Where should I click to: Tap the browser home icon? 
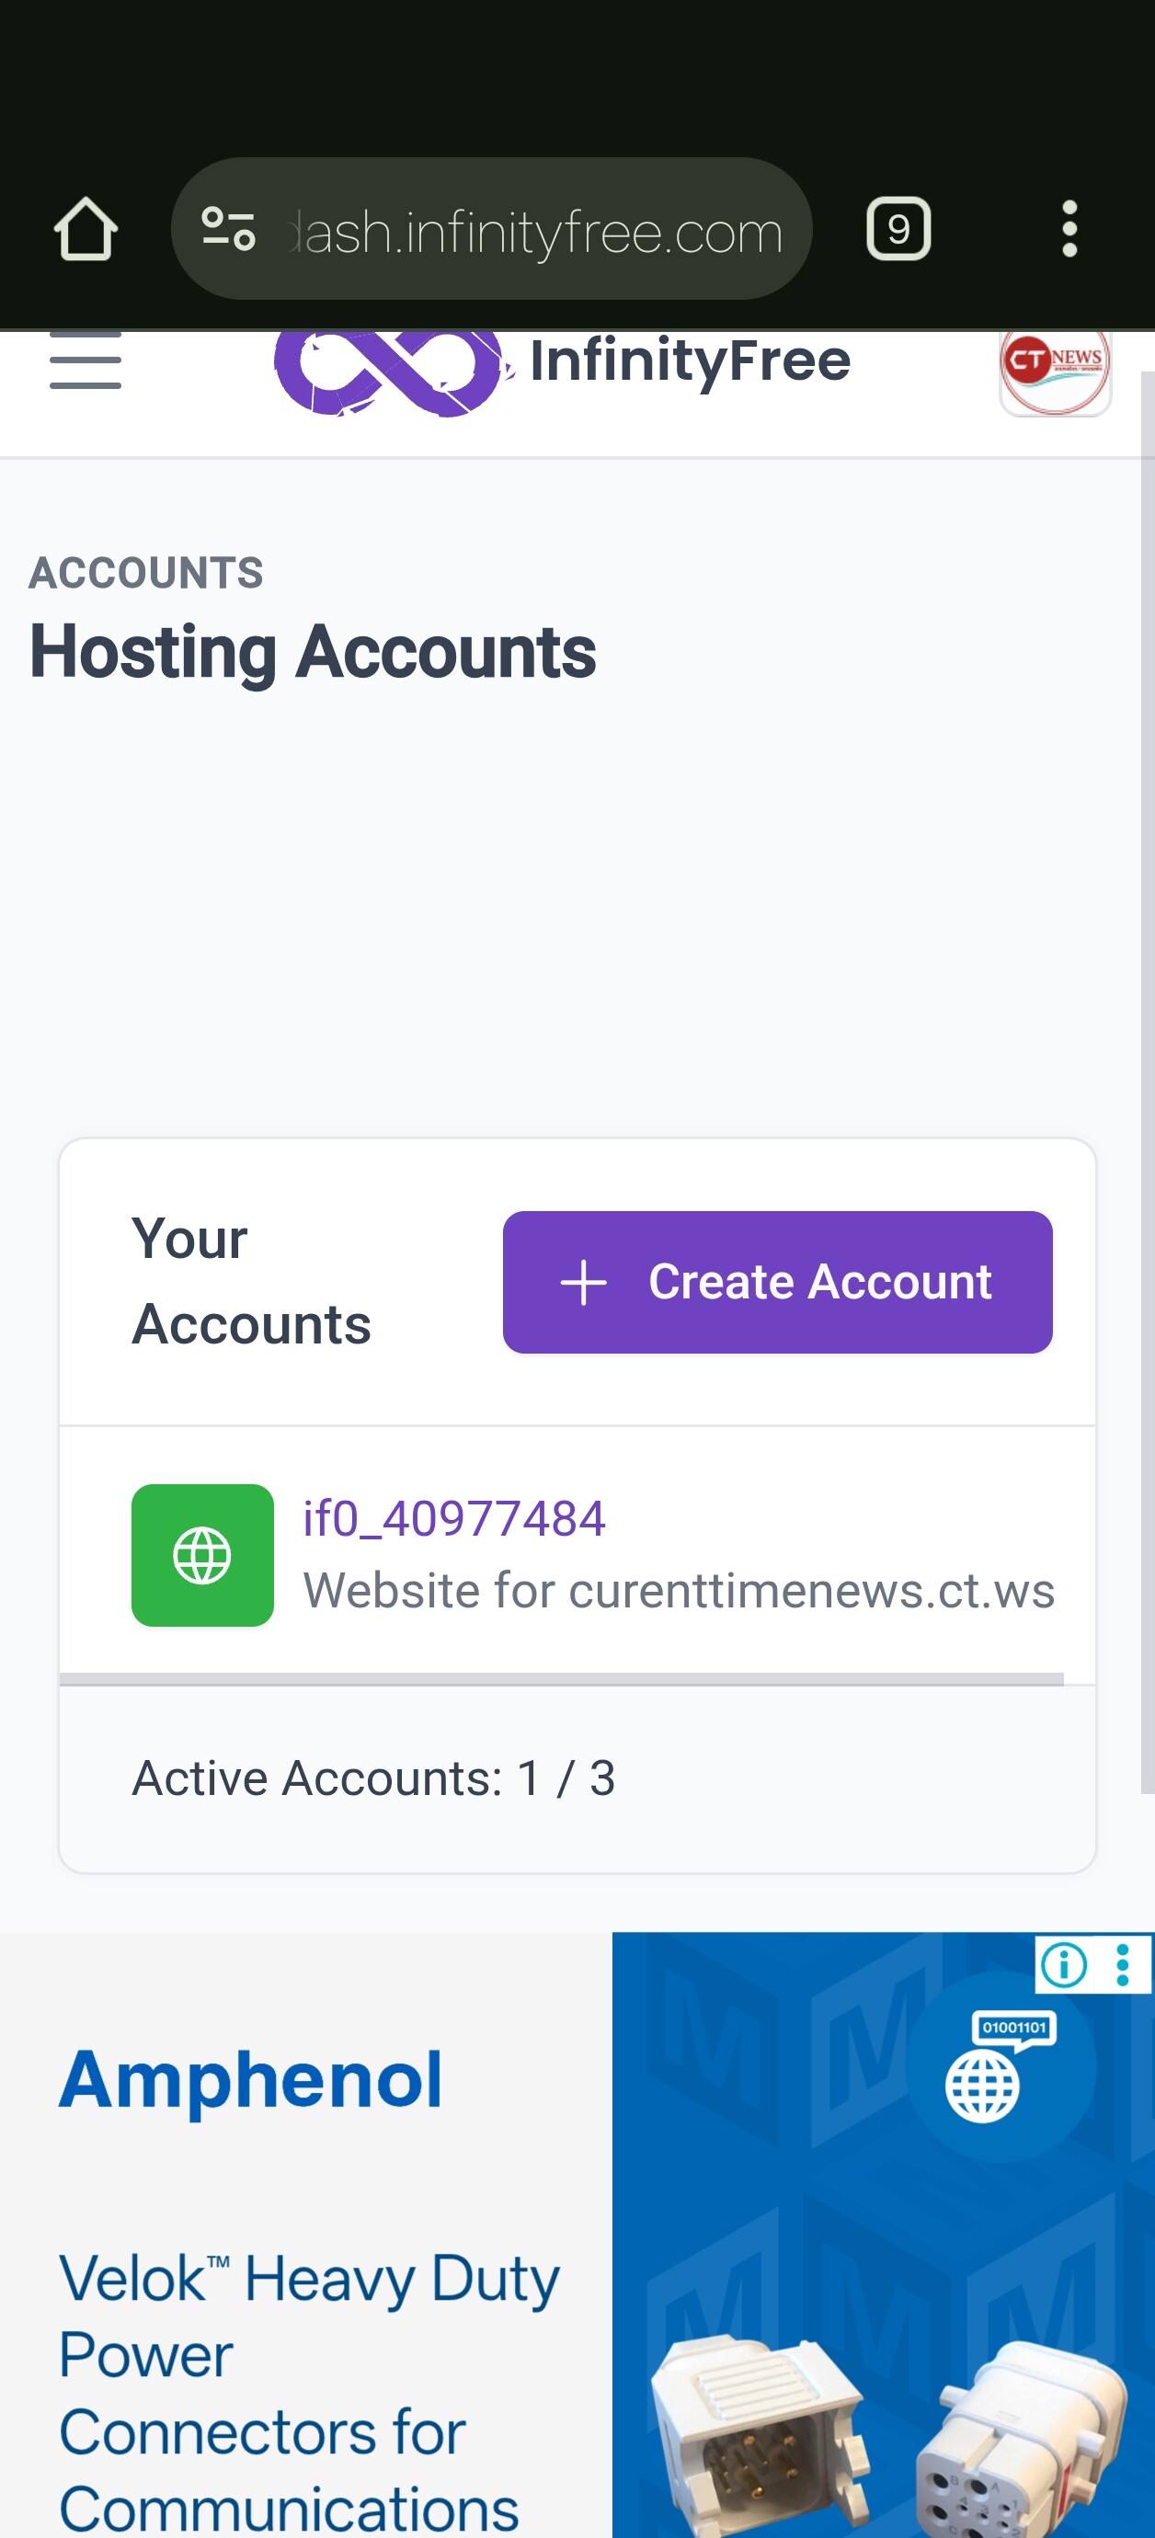pos(86,230)
